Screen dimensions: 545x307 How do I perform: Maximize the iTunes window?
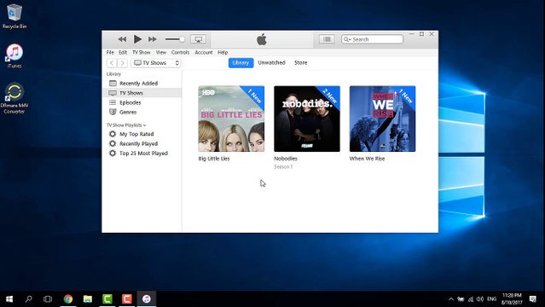(421, 34)
